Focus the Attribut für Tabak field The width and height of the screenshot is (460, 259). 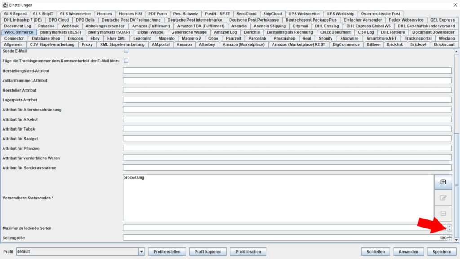pos(287,129)
